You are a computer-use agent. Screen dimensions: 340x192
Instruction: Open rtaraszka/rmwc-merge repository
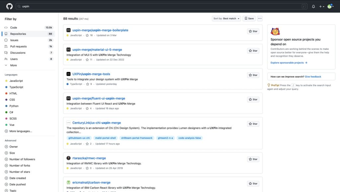89,158
